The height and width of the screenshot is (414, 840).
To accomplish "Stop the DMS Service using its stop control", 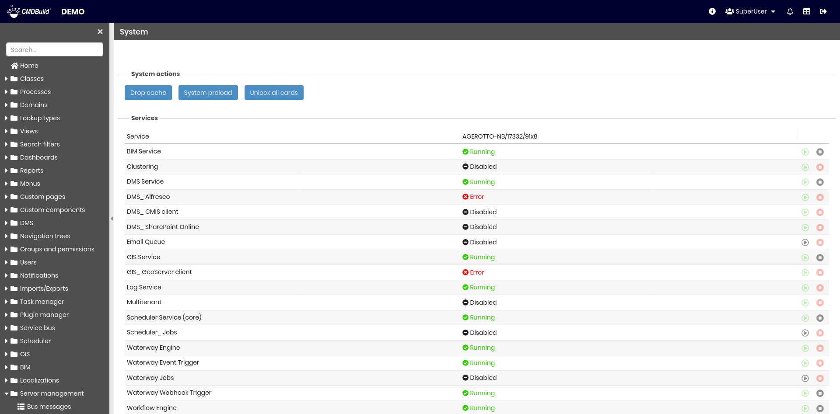I will click(x=820, y=182).
